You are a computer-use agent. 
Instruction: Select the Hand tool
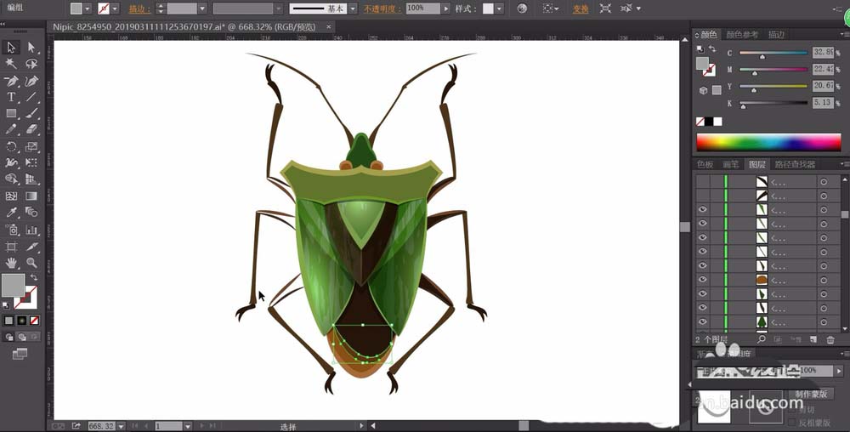point(12,263)
